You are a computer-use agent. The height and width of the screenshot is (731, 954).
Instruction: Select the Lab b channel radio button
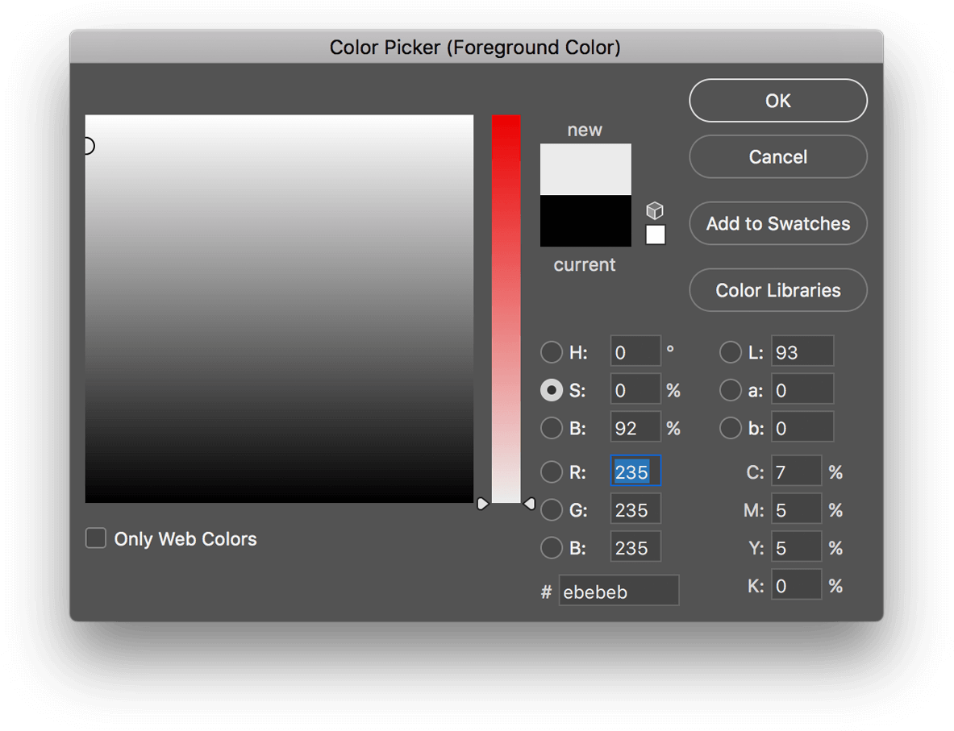point(730,427)
